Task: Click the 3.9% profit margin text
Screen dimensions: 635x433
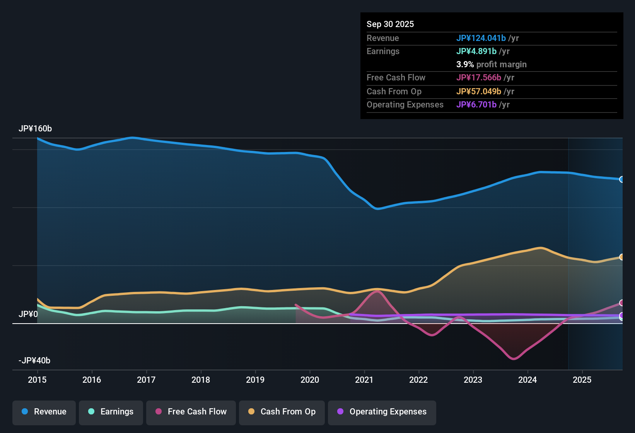Action: [492, 64]
